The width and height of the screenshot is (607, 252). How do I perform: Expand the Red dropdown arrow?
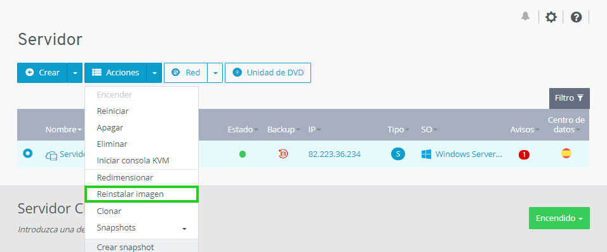coord(215,73)
